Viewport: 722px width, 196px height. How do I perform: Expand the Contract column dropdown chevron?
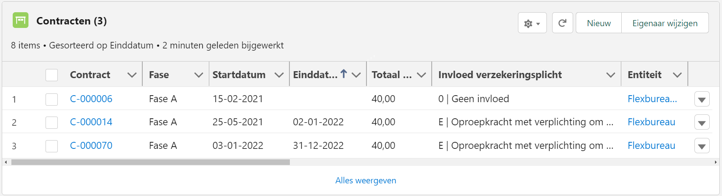pyautogui.click(x=132, y=75)
